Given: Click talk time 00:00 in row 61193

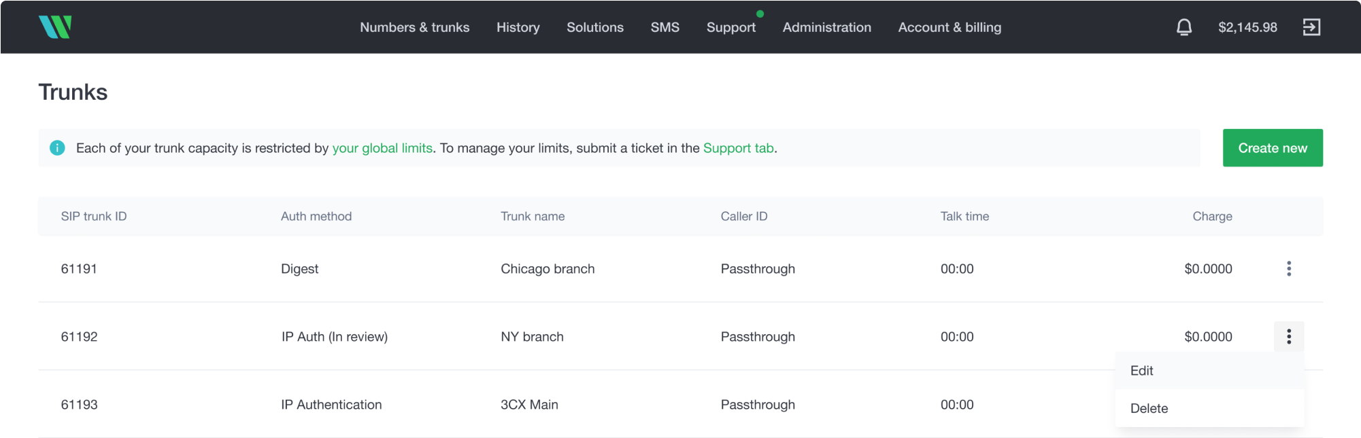Looking at the screenshot, I should [x=957, y=405].
